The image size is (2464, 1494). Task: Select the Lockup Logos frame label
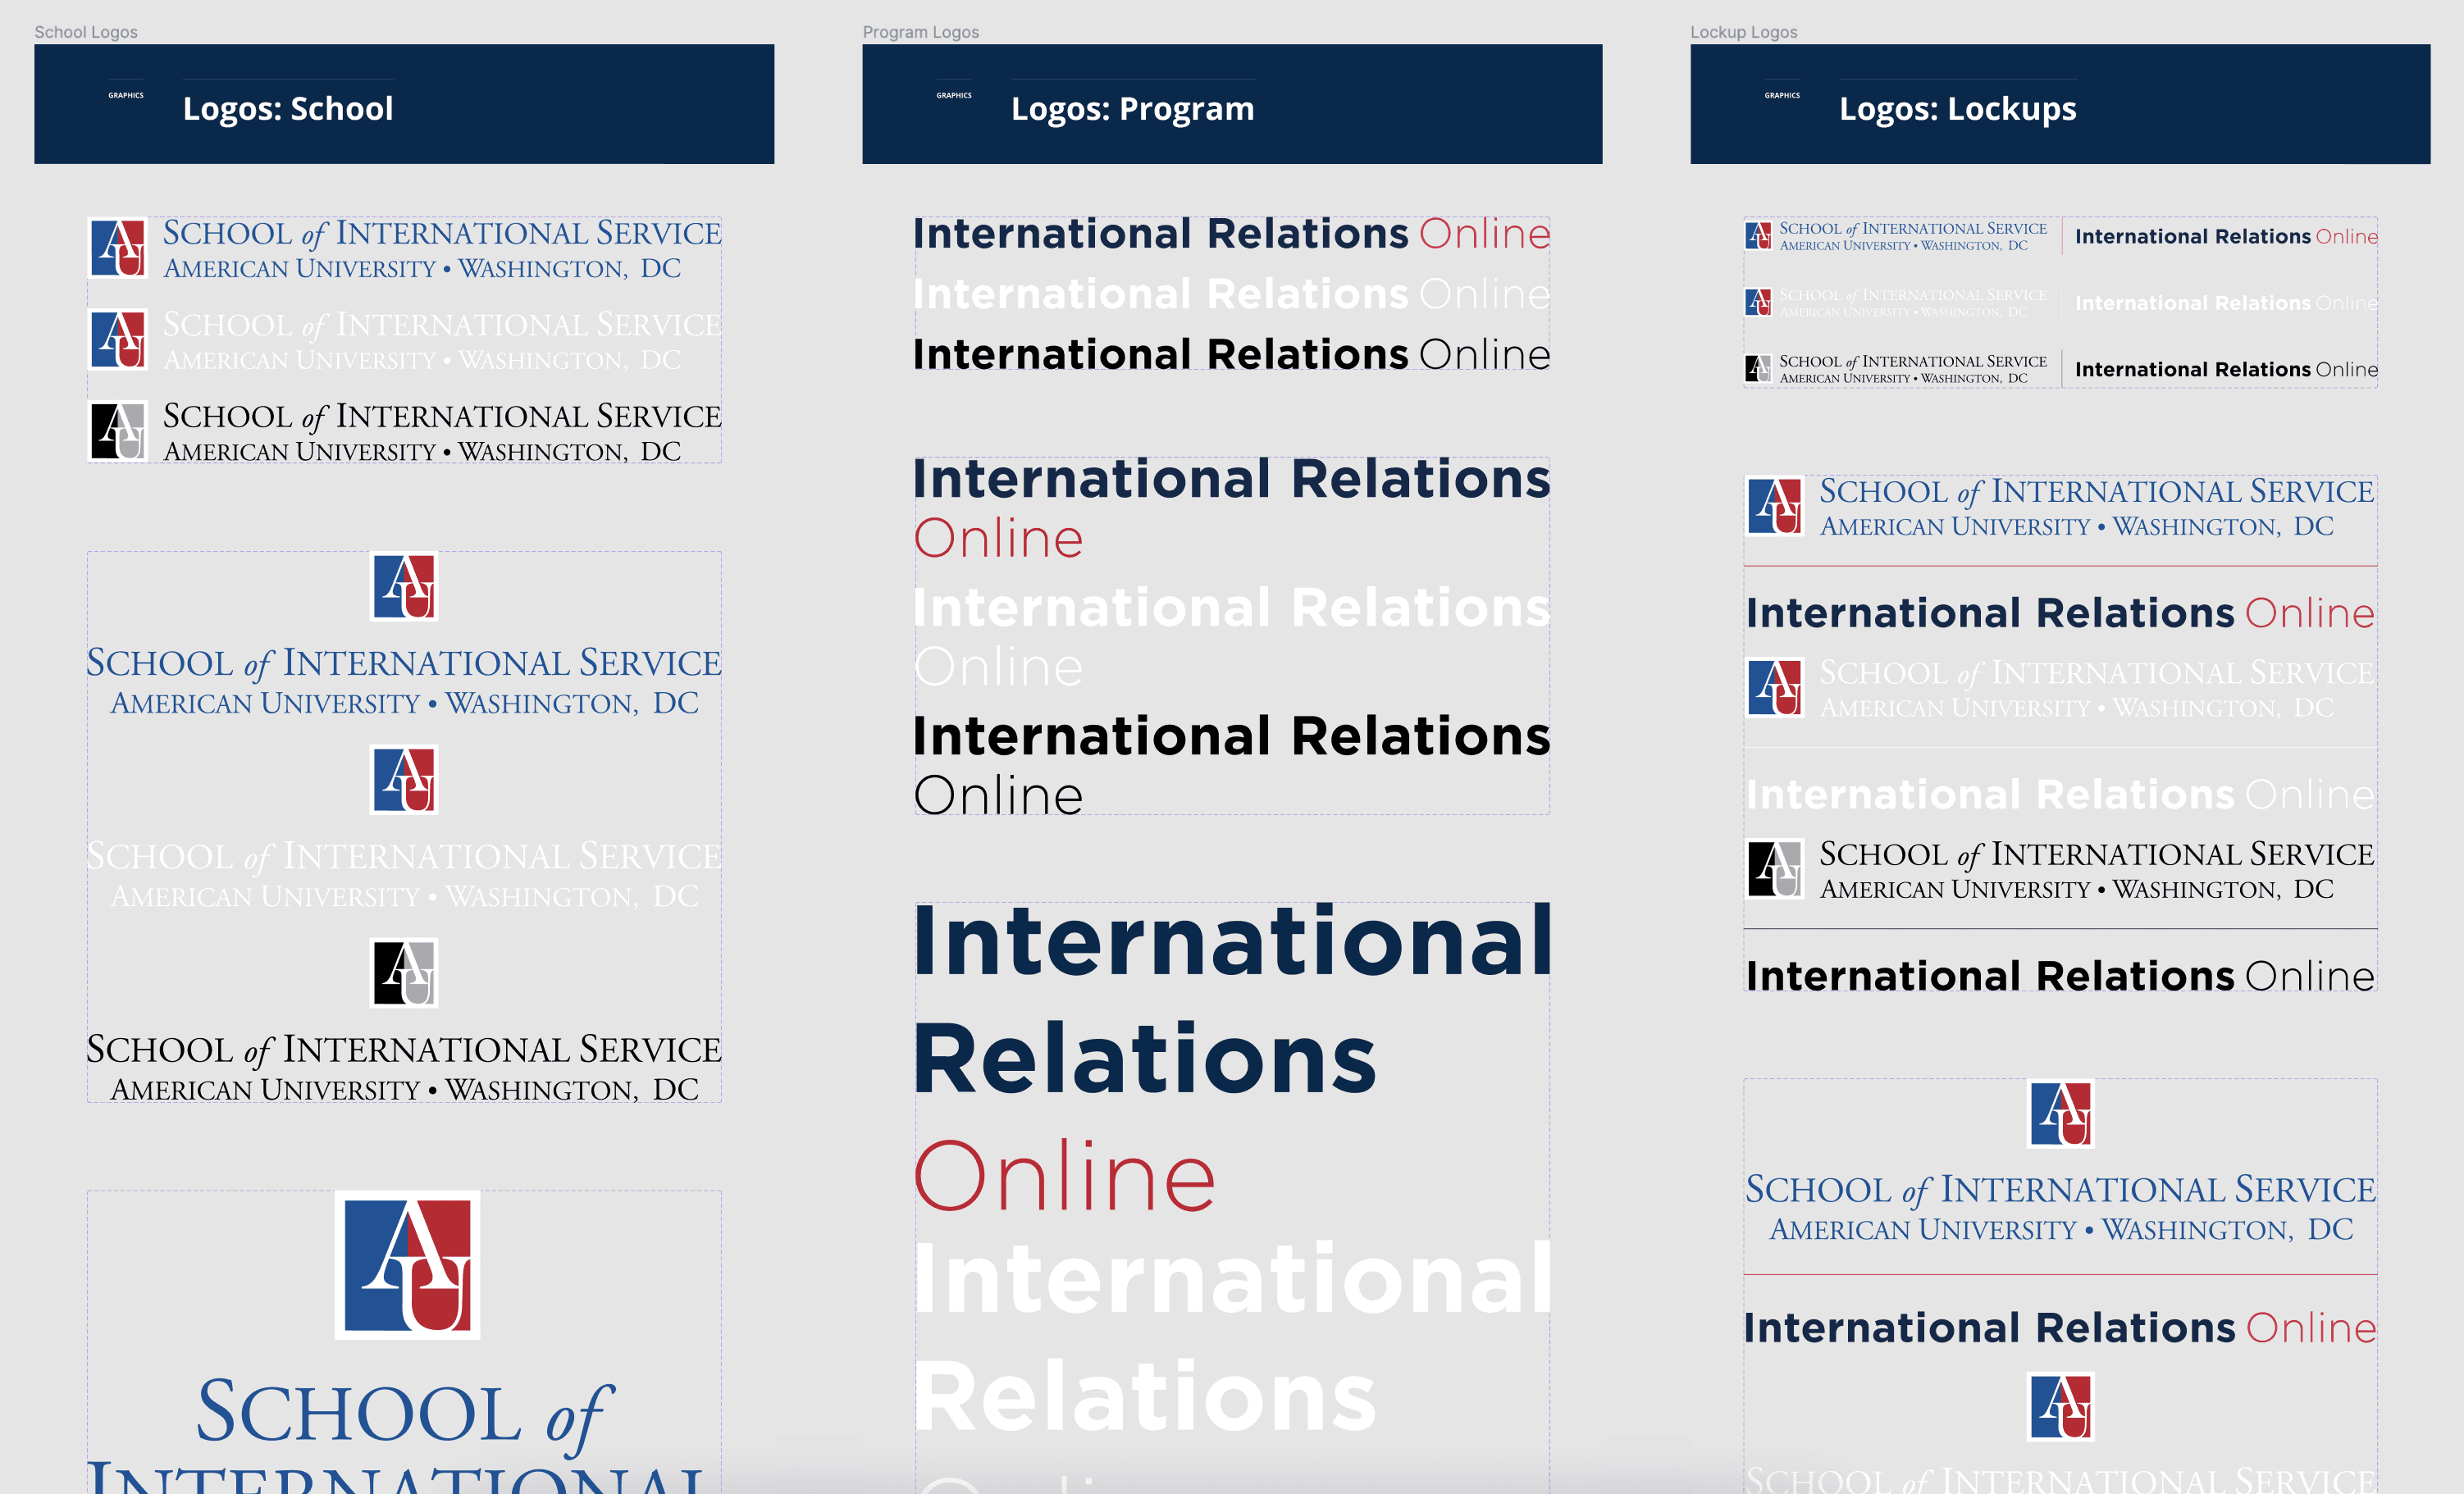tap(1743, 32)
